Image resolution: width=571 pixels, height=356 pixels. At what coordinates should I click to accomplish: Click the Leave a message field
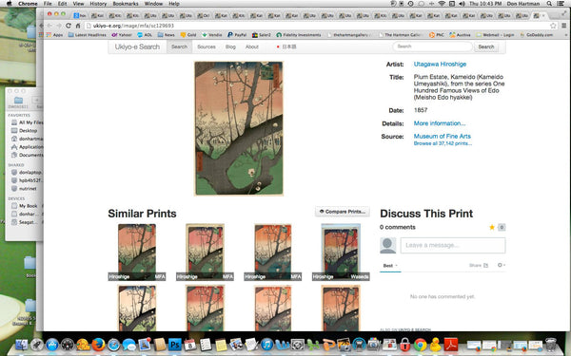point(453,245)
